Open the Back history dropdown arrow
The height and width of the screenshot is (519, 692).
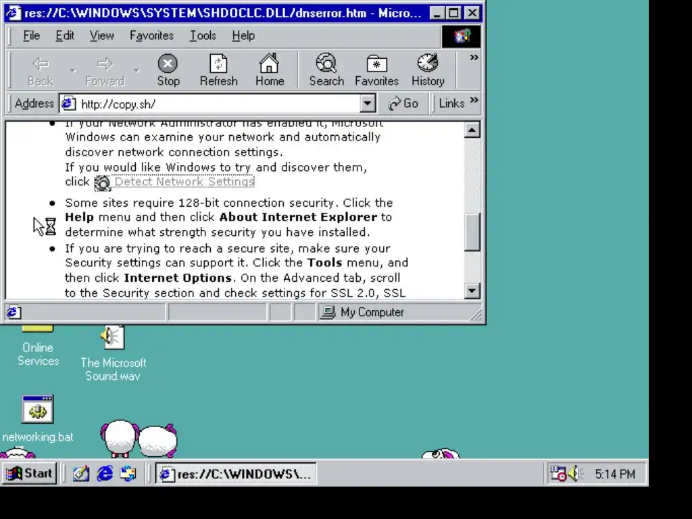(73, 70)
